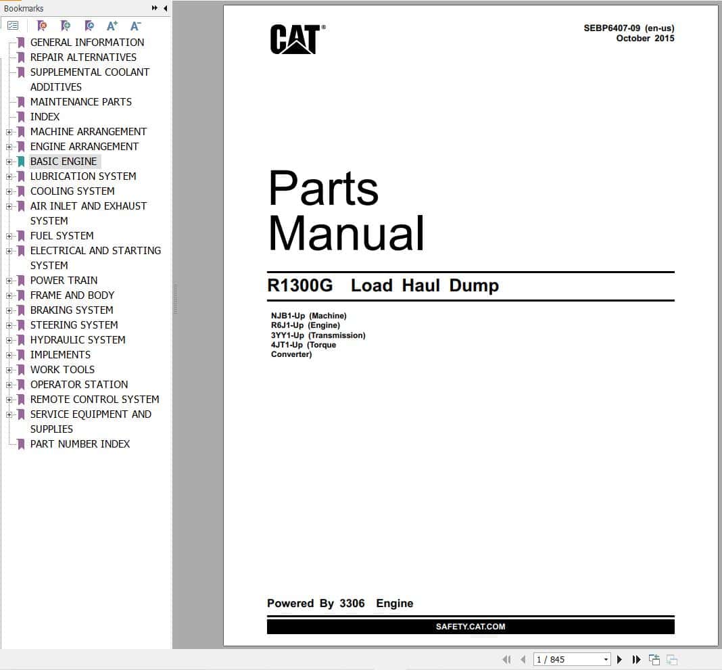Expand the SERVICE EQUIPMENT AND SUPPLIES bookmark
The image size is (722, 670).
click(x=9, y=414)
